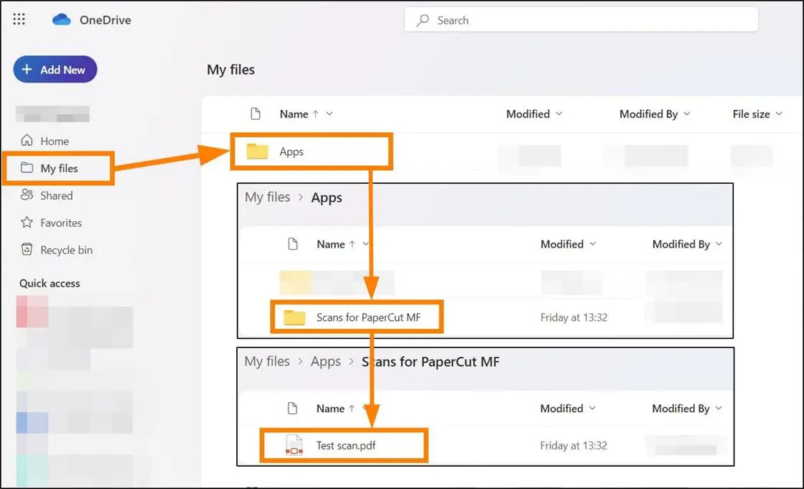Click the Test scan.pdf file icon
The image size is (804, 489).
(294, 445)
